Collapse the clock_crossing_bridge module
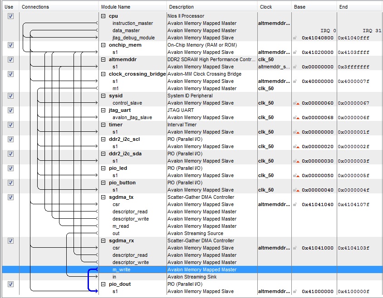 coord(103,74)
